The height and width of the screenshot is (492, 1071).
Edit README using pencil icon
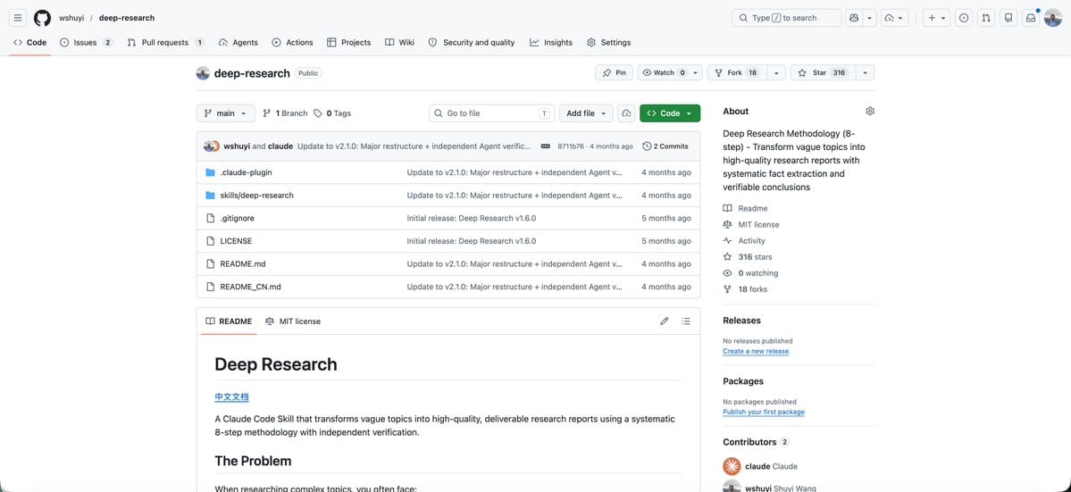point(664,321)
